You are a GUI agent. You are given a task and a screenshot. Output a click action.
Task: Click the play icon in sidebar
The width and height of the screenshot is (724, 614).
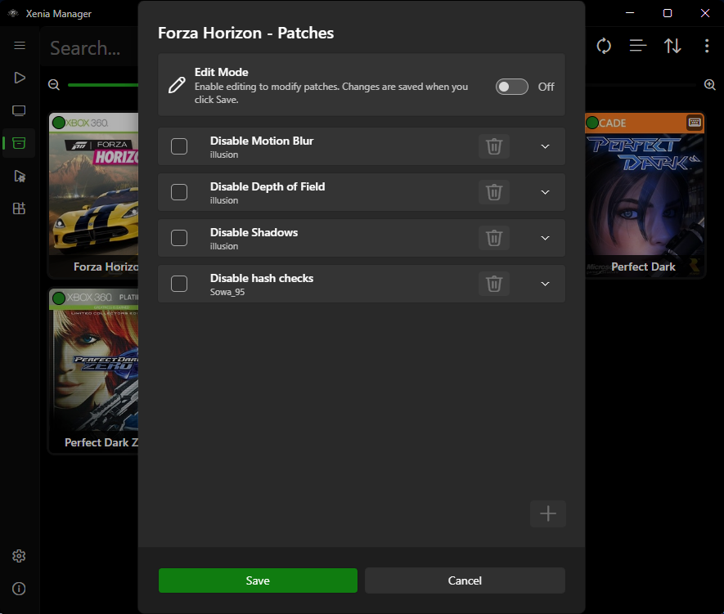[20, 78]
